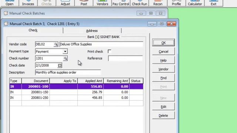Click the Adjust toolbar item
237x133 pixels.
coord(65,3)
